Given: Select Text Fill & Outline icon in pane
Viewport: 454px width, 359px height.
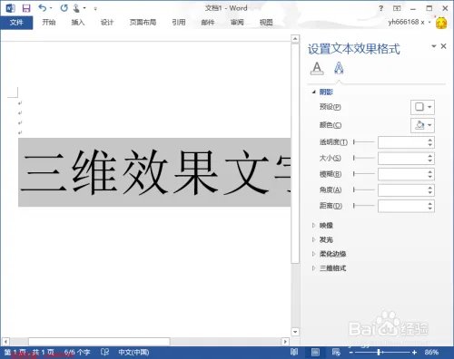Looking at the screenshot, I should tap(317, 68).
